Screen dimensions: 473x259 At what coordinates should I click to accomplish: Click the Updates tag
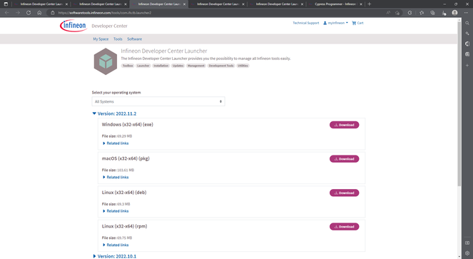coord(178,66)
